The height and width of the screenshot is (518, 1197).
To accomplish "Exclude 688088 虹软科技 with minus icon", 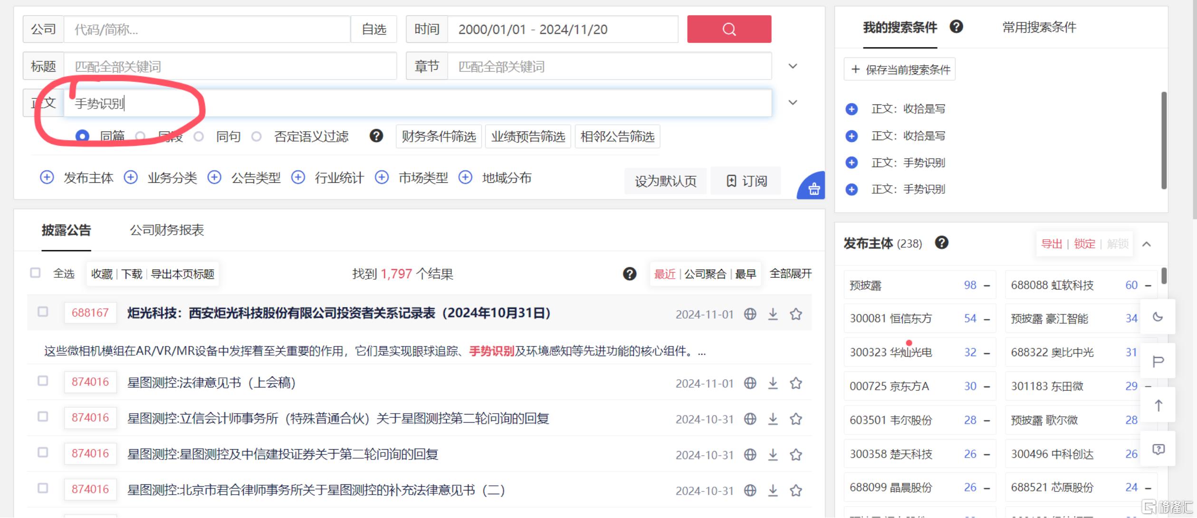I will coord(1148,285).
